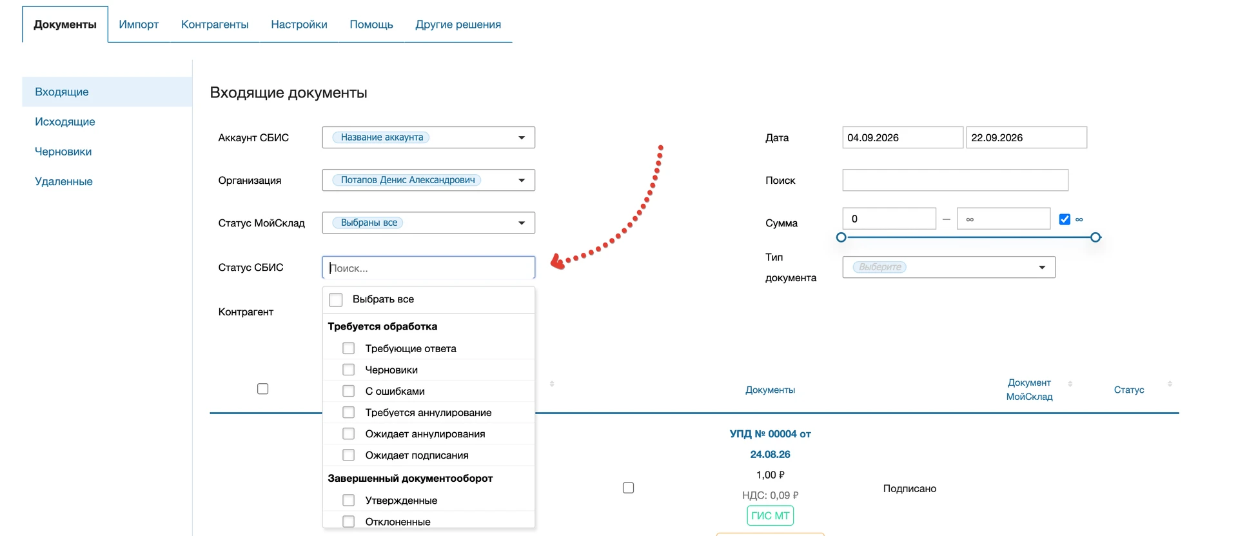Expand the Аккаунт СБИС dropdown
This screenshot has height=536, width=1238.
click(429, 137)
